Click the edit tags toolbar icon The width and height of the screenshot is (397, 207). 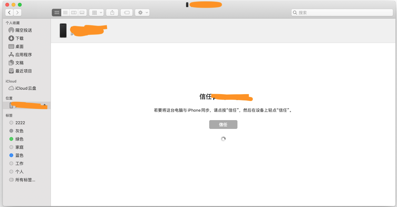click(127, 13)
